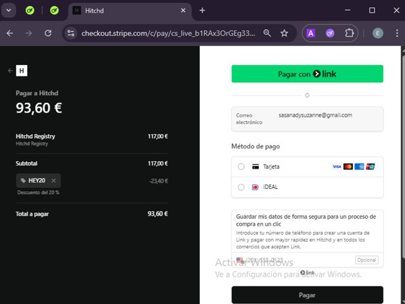Screen dimensions: 405x304
Task: Click the American Express logo
Action: point(359,167)
